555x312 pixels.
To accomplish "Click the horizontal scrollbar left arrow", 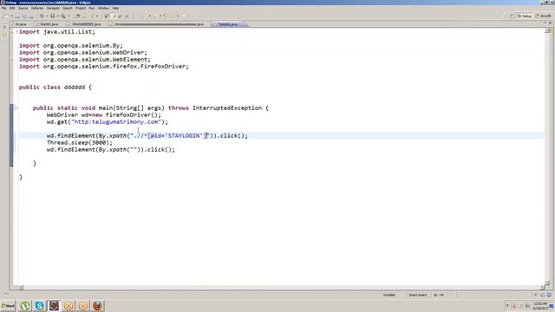I will [21, 288].
